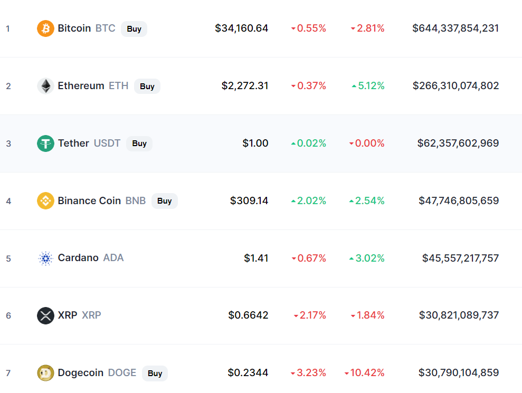
Task: Click the Tether green logo icon
Action: click(x=45, y=143)
